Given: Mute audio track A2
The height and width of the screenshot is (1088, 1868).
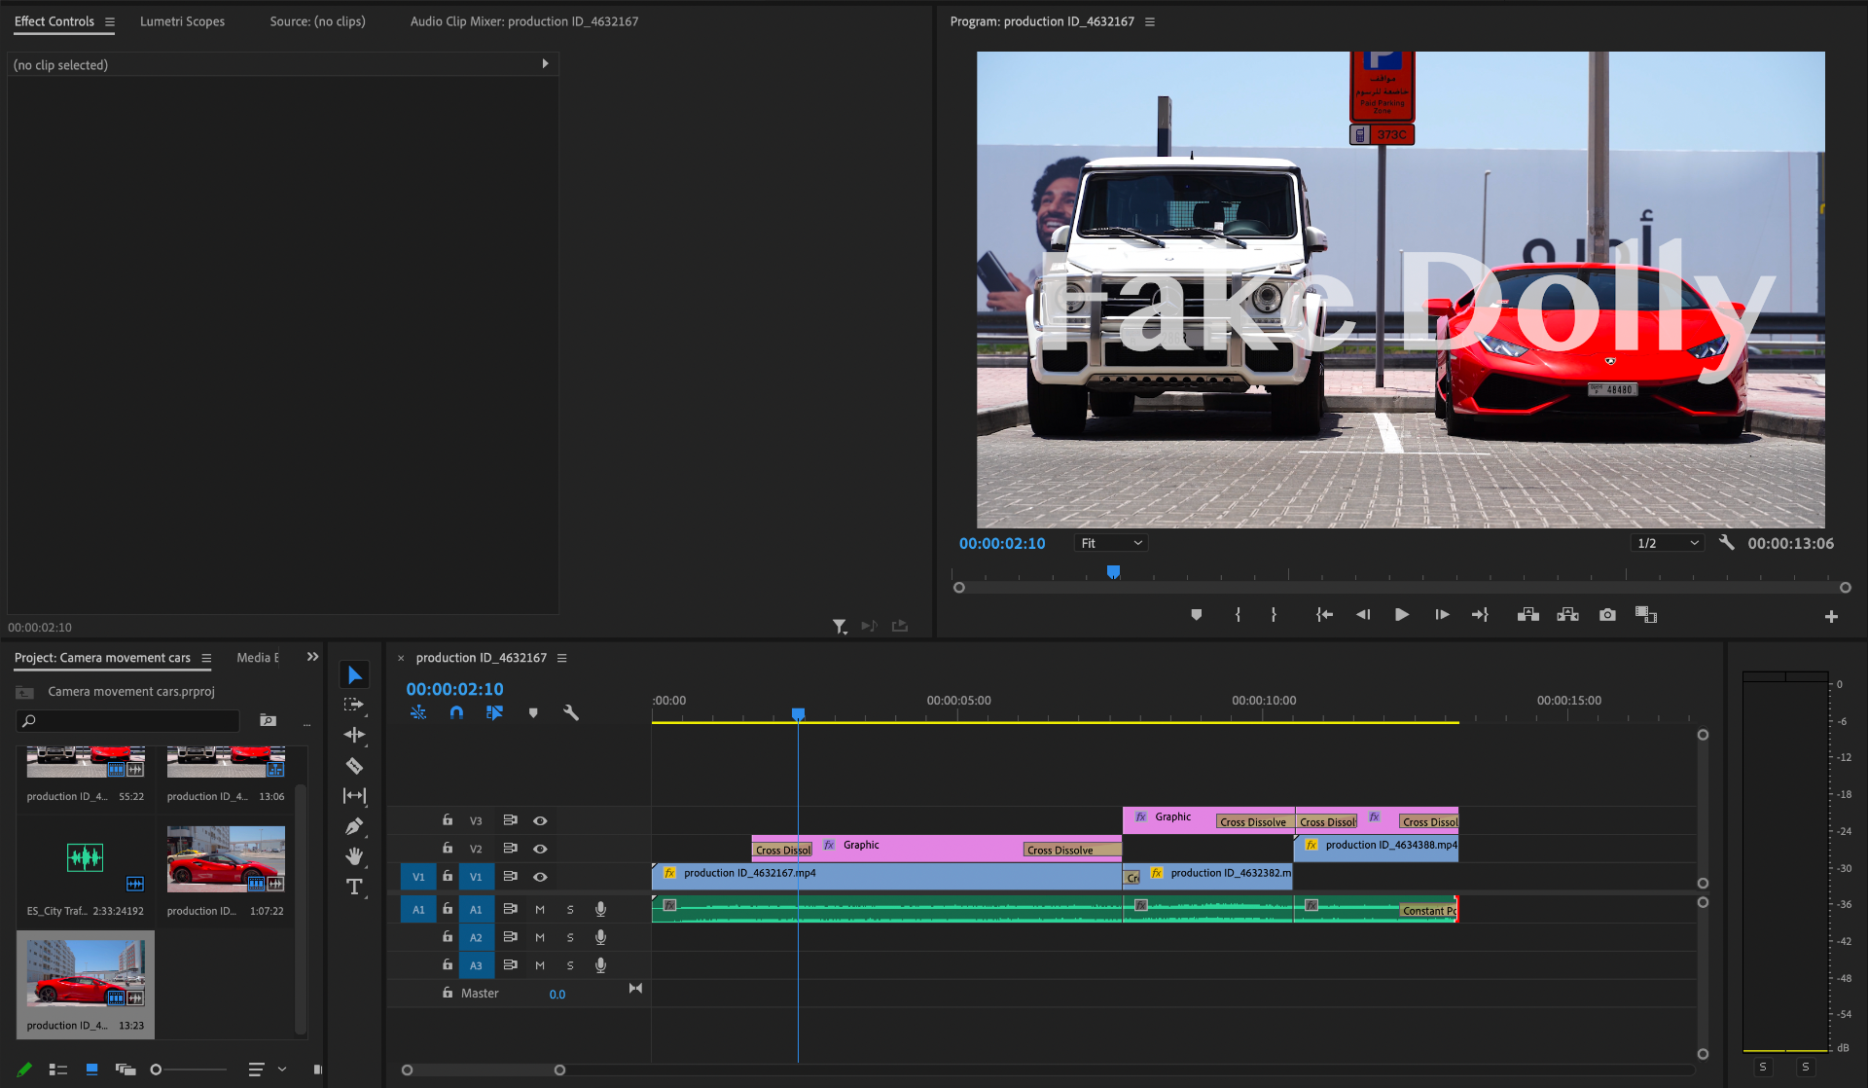Looking at the screenshot, I should [x=540, y=937].
